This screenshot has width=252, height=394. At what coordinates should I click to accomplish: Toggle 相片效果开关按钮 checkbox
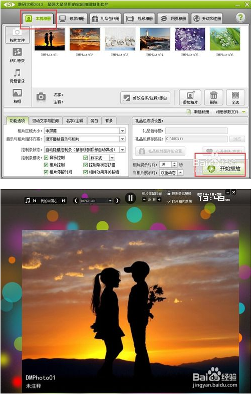86,172
